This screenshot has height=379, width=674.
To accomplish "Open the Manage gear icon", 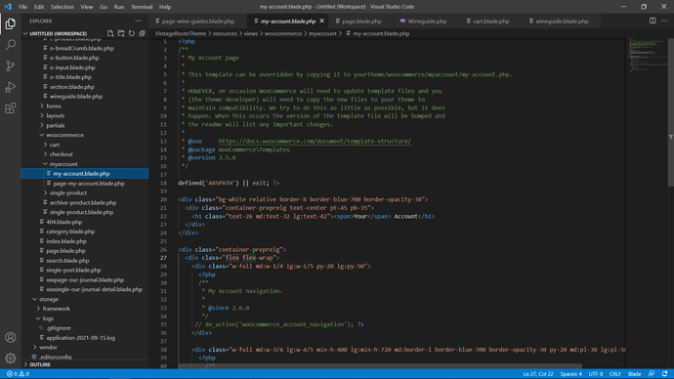I will pos(11,358).
